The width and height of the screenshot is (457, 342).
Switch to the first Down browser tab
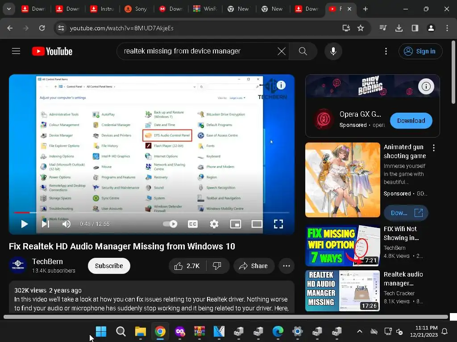33,9
